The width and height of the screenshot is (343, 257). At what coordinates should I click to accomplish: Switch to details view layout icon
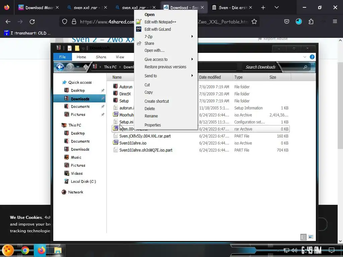303,237
